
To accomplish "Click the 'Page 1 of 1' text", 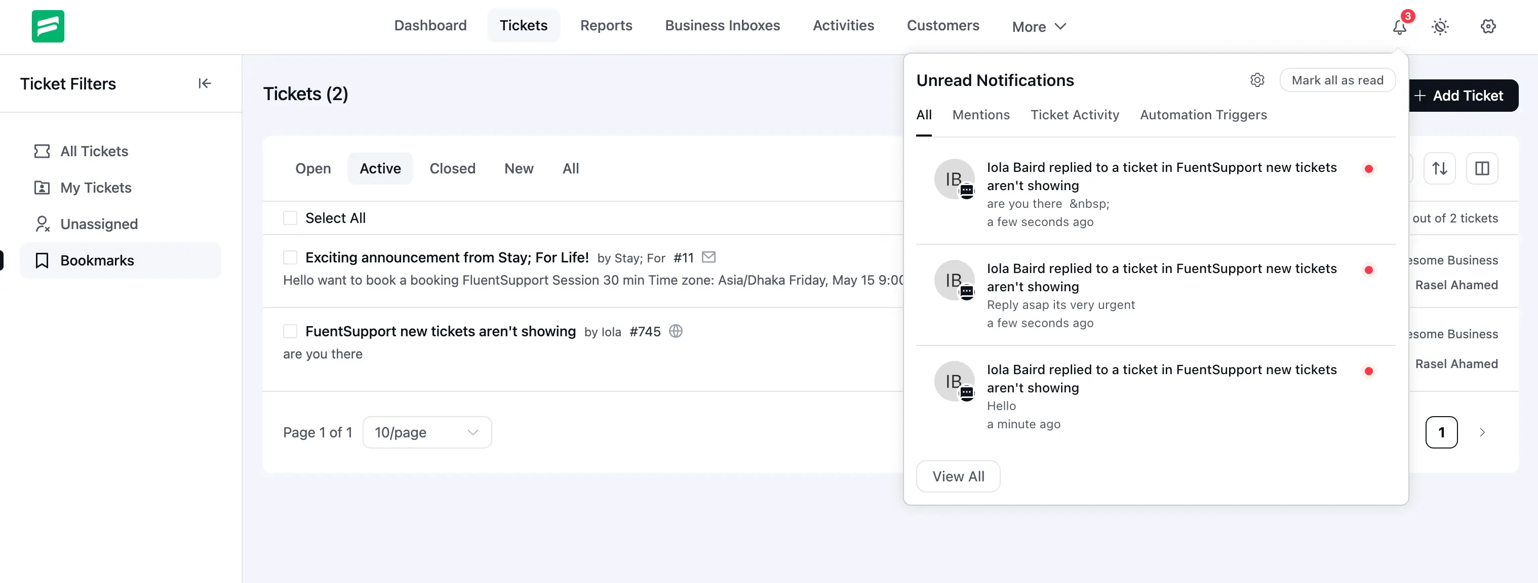I will tap(318, 432).
